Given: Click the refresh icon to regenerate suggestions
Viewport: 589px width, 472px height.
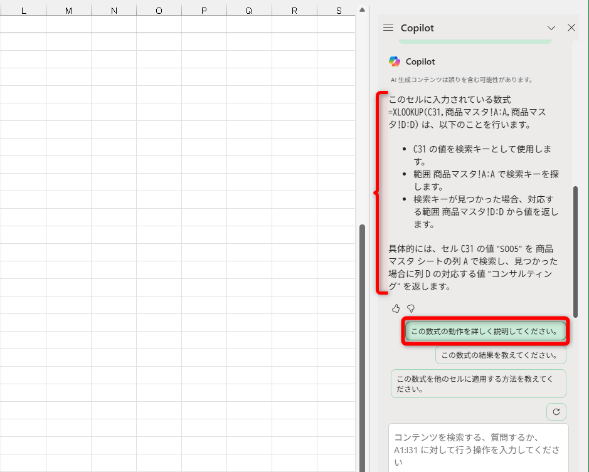Looking at the screenshot, I should click(x=556, y=412).
